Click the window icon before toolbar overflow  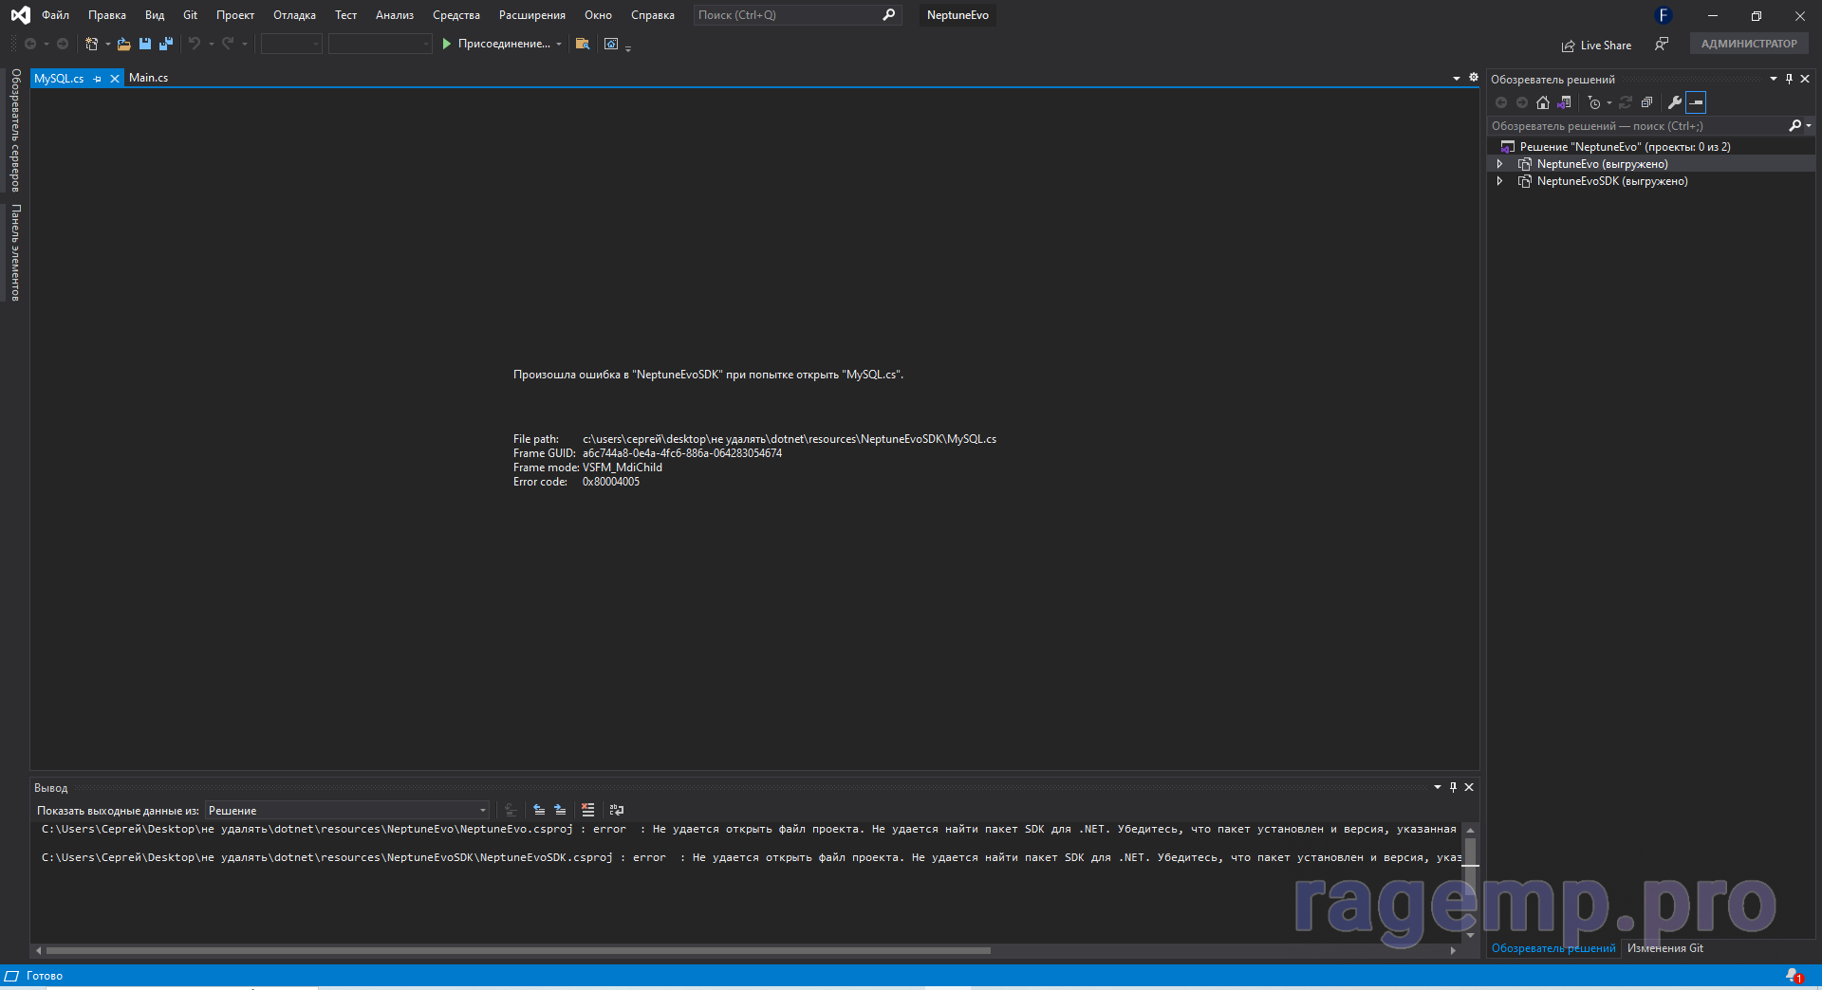click(611, 44)
